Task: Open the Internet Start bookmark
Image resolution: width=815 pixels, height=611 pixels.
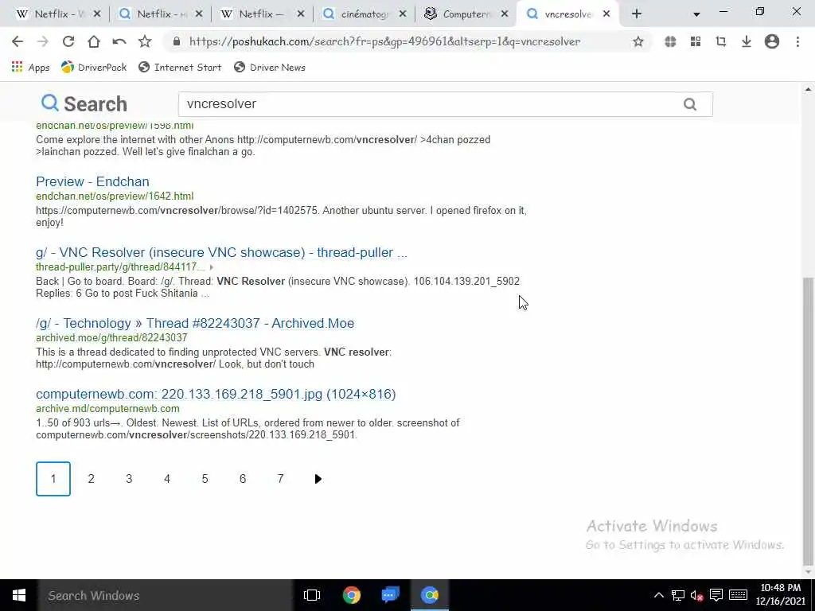Action: click(x=180, y=67)
